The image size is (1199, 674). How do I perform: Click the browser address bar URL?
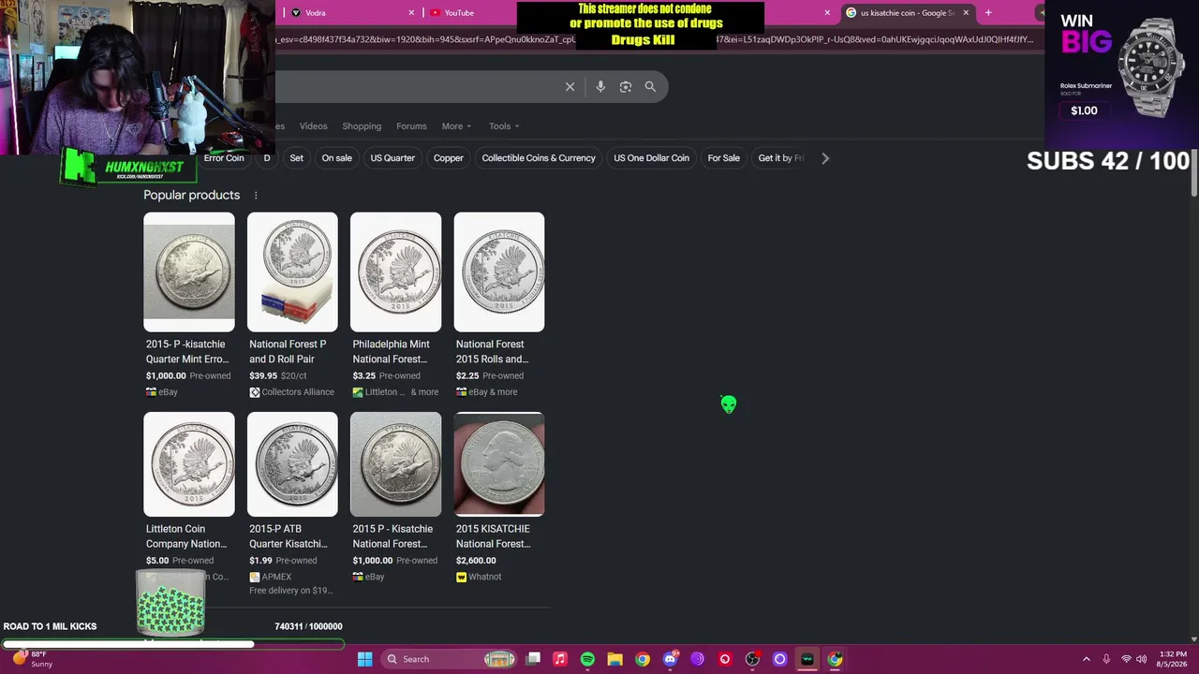[656, 39]
